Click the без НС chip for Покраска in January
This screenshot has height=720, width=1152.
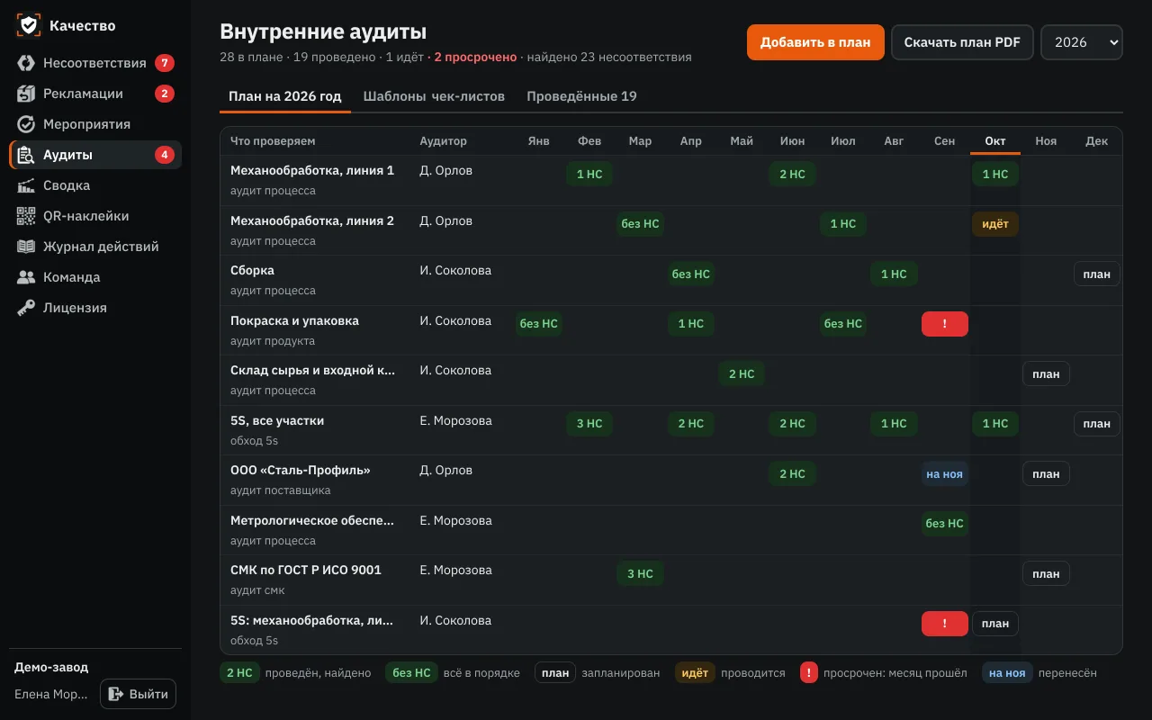538,324
